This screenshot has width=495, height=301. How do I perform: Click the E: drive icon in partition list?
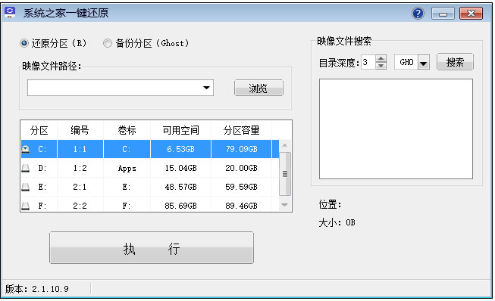pos(26,187)
